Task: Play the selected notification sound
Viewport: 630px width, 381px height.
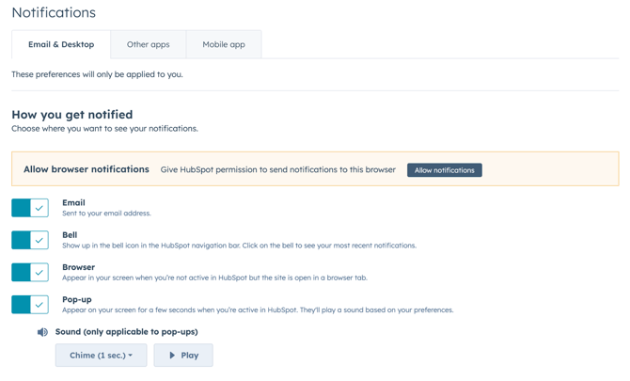Action: [x=183, y=356]
